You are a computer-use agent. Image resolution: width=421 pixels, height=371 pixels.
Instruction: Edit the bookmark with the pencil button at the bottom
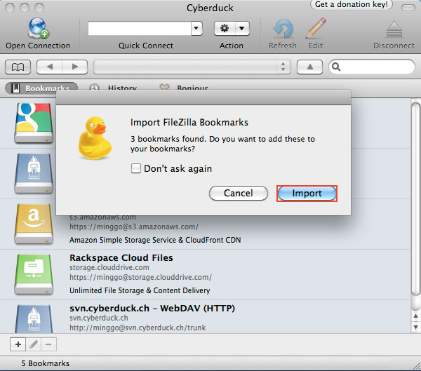tap(34, 344)
